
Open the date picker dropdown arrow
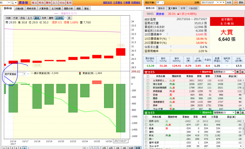[x=218, y=2]
